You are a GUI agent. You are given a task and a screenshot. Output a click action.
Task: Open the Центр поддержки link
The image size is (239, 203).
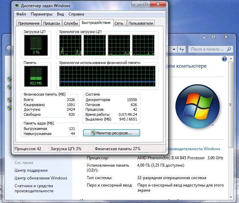(31, 170)
